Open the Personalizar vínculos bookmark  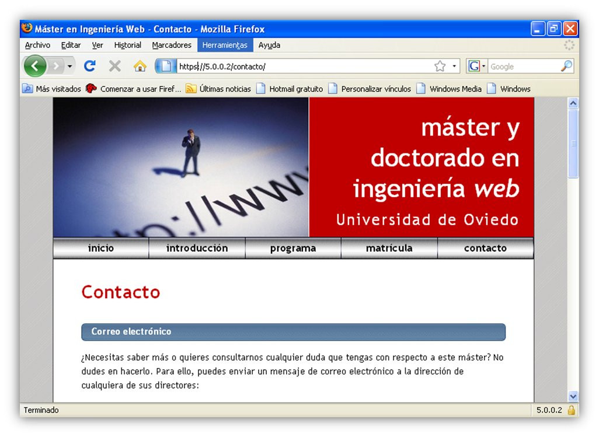tap(370, 89)
